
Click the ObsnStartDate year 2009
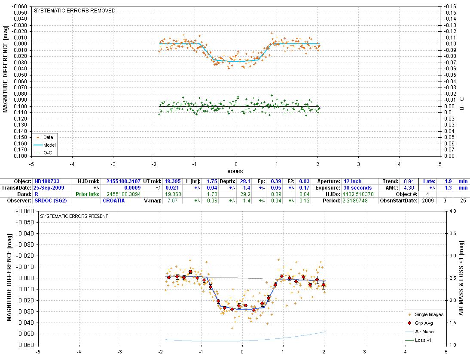coord(428,200)
